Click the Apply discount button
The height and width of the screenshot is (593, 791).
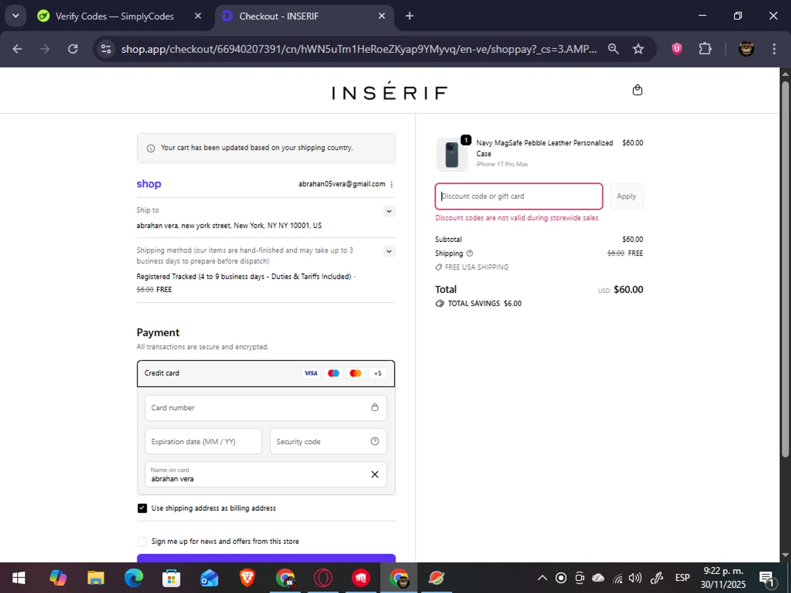pos(626,196)
